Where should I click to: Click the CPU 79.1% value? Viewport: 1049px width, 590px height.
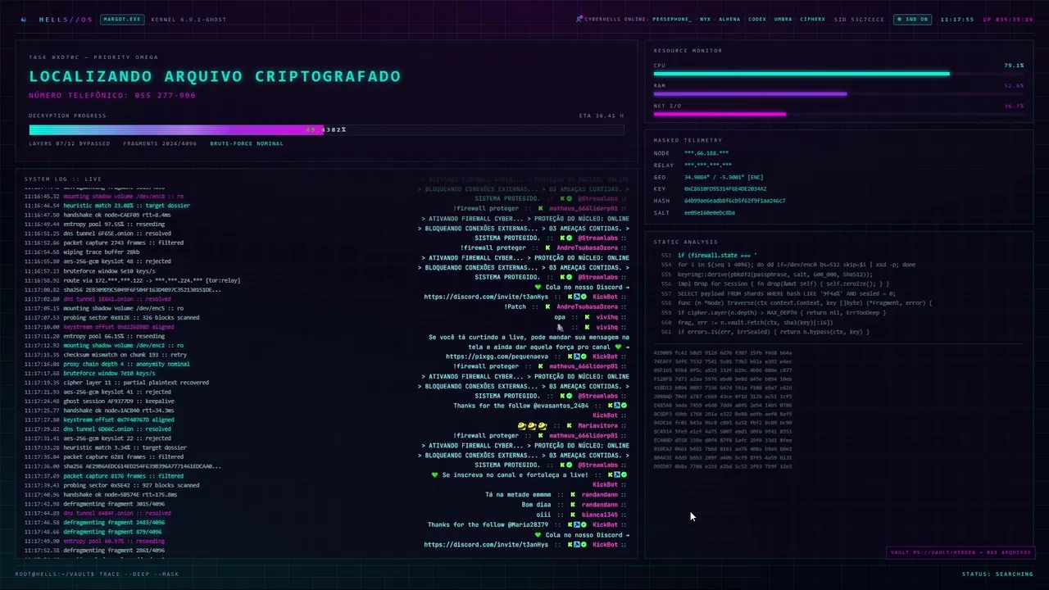click(x=1014, y=65)
